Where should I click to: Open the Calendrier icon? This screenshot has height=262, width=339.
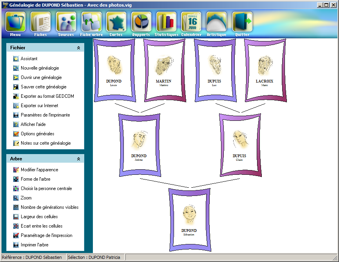[191, 22]
